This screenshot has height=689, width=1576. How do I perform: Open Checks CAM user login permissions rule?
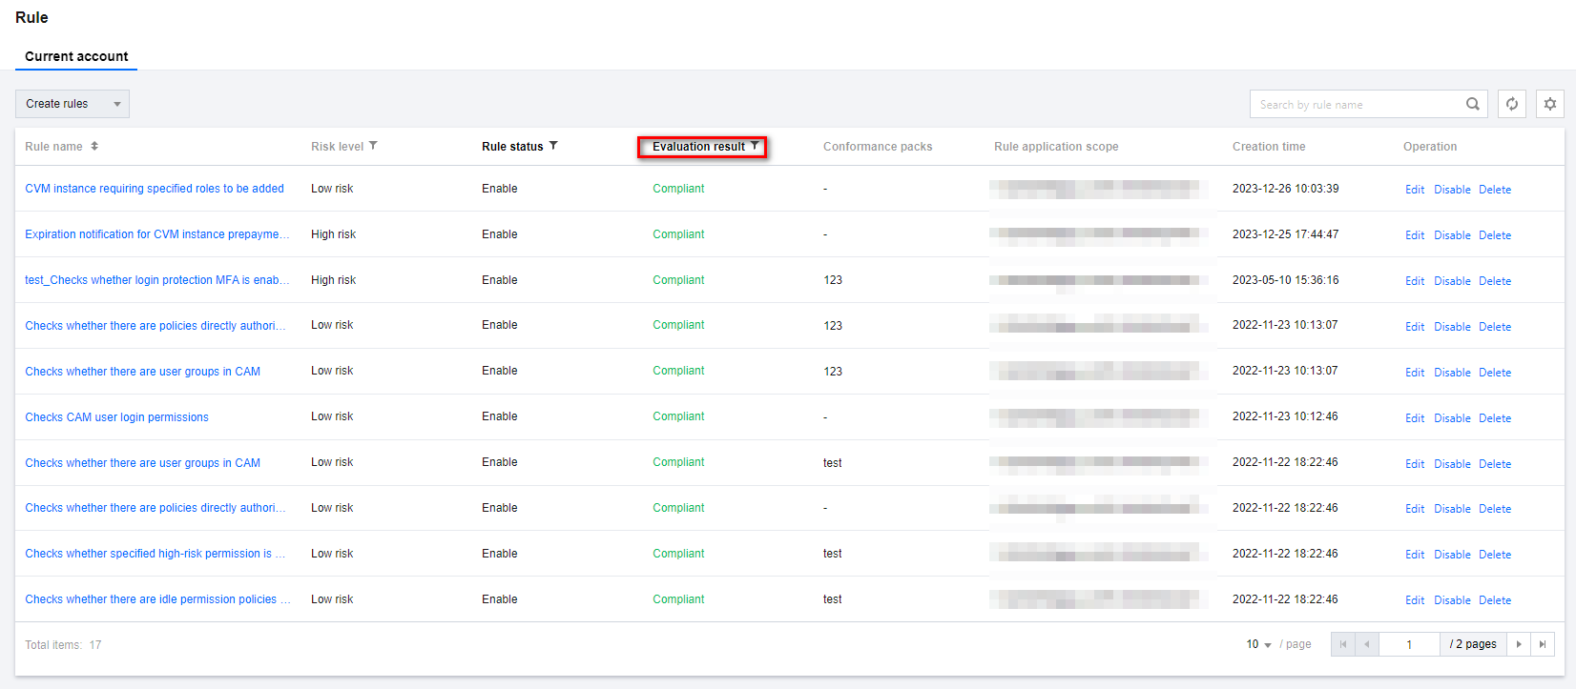(x=116, y=417)
